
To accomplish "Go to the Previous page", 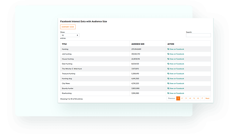I will (171, 98).
